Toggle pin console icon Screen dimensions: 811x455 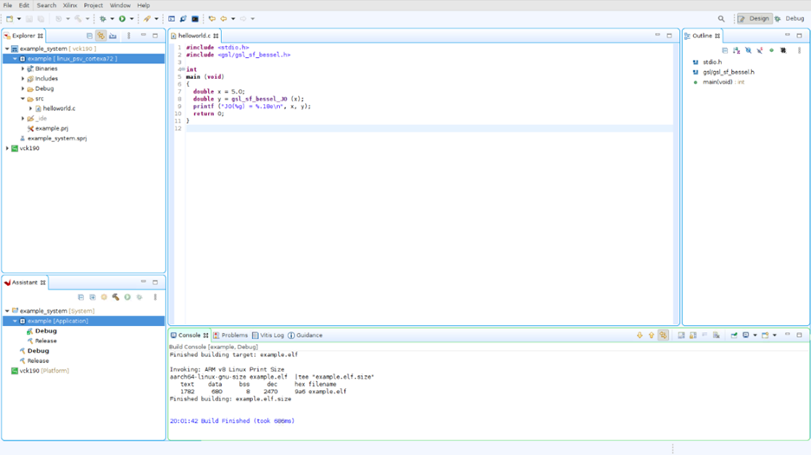734,335
